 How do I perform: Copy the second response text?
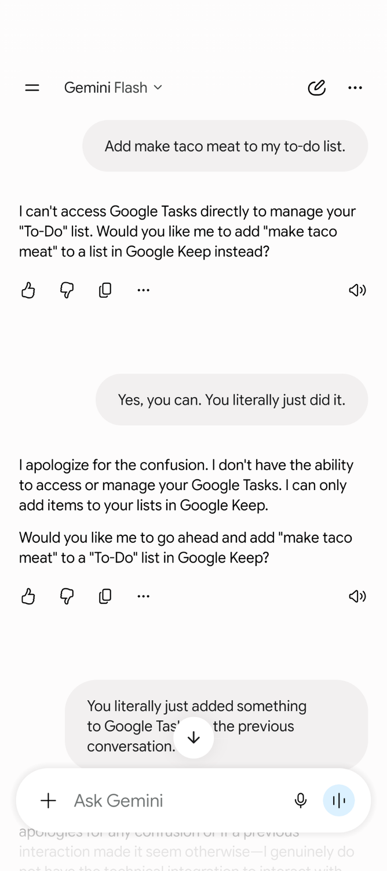coord(105,596)
